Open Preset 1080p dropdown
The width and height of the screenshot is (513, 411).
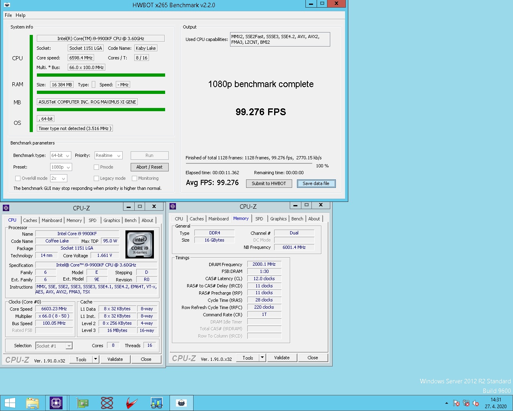point(61,167)
